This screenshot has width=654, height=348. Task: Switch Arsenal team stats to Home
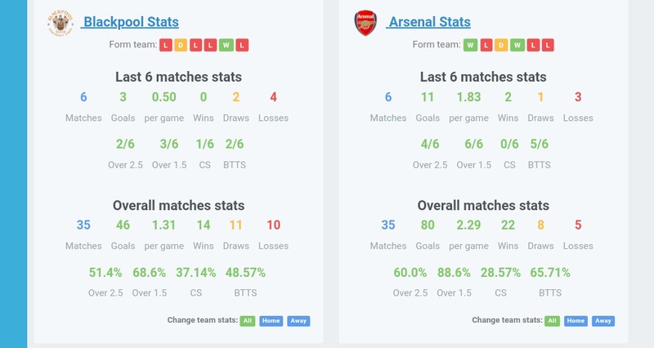[x=576, y=321]
